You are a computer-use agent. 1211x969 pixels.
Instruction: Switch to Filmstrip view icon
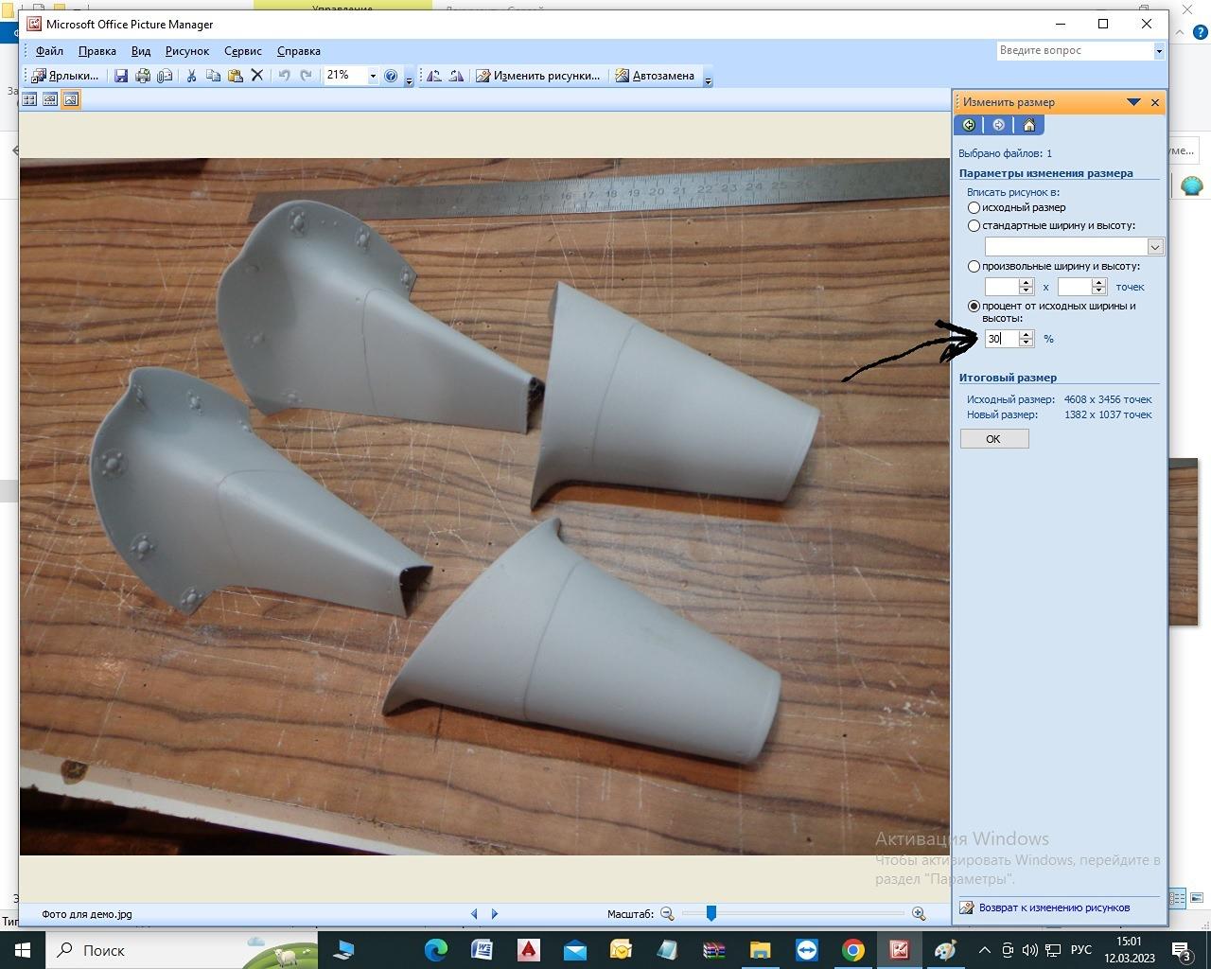click(x=50, y=99)
